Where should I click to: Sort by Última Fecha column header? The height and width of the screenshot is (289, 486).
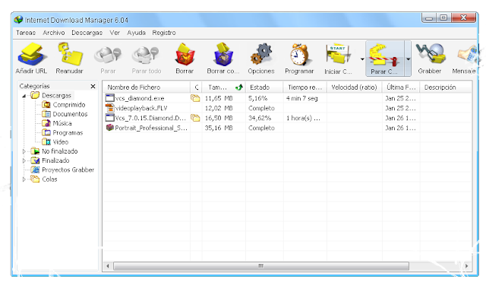click(401, 87)
